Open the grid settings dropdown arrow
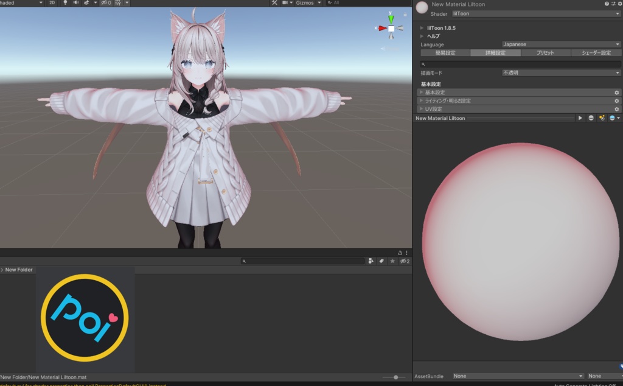The width and height of the screenshot is (623, 386). tap(127, 3)
